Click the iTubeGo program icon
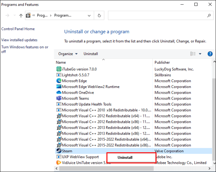216x172 pixels. tap(59, 69)
